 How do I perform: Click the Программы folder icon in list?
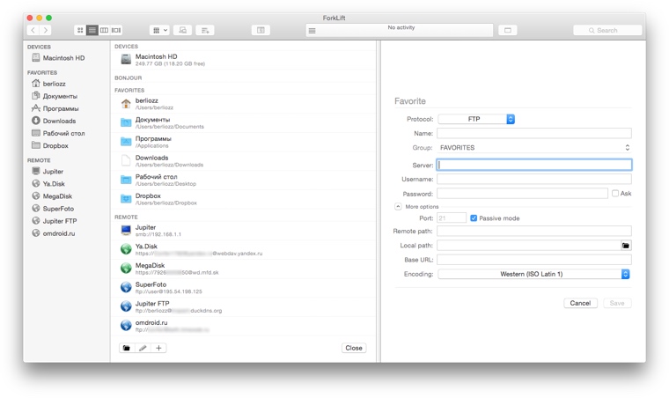tap(126, 142)
